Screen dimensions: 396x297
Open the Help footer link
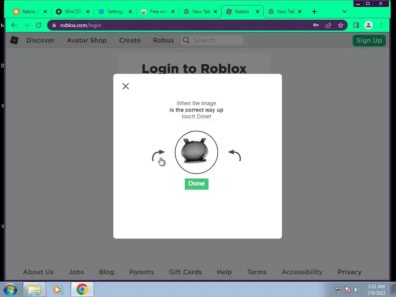[224, 272]
